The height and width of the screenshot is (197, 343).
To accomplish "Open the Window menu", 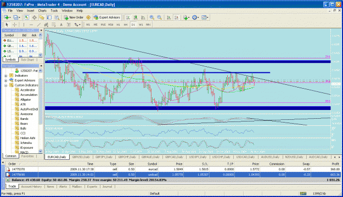I will (x=67, y=10).
